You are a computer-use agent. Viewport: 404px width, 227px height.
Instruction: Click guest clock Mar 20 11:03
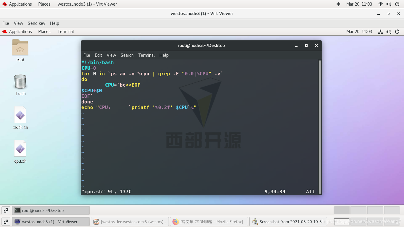pyautogui.click(x=359, y=32)
